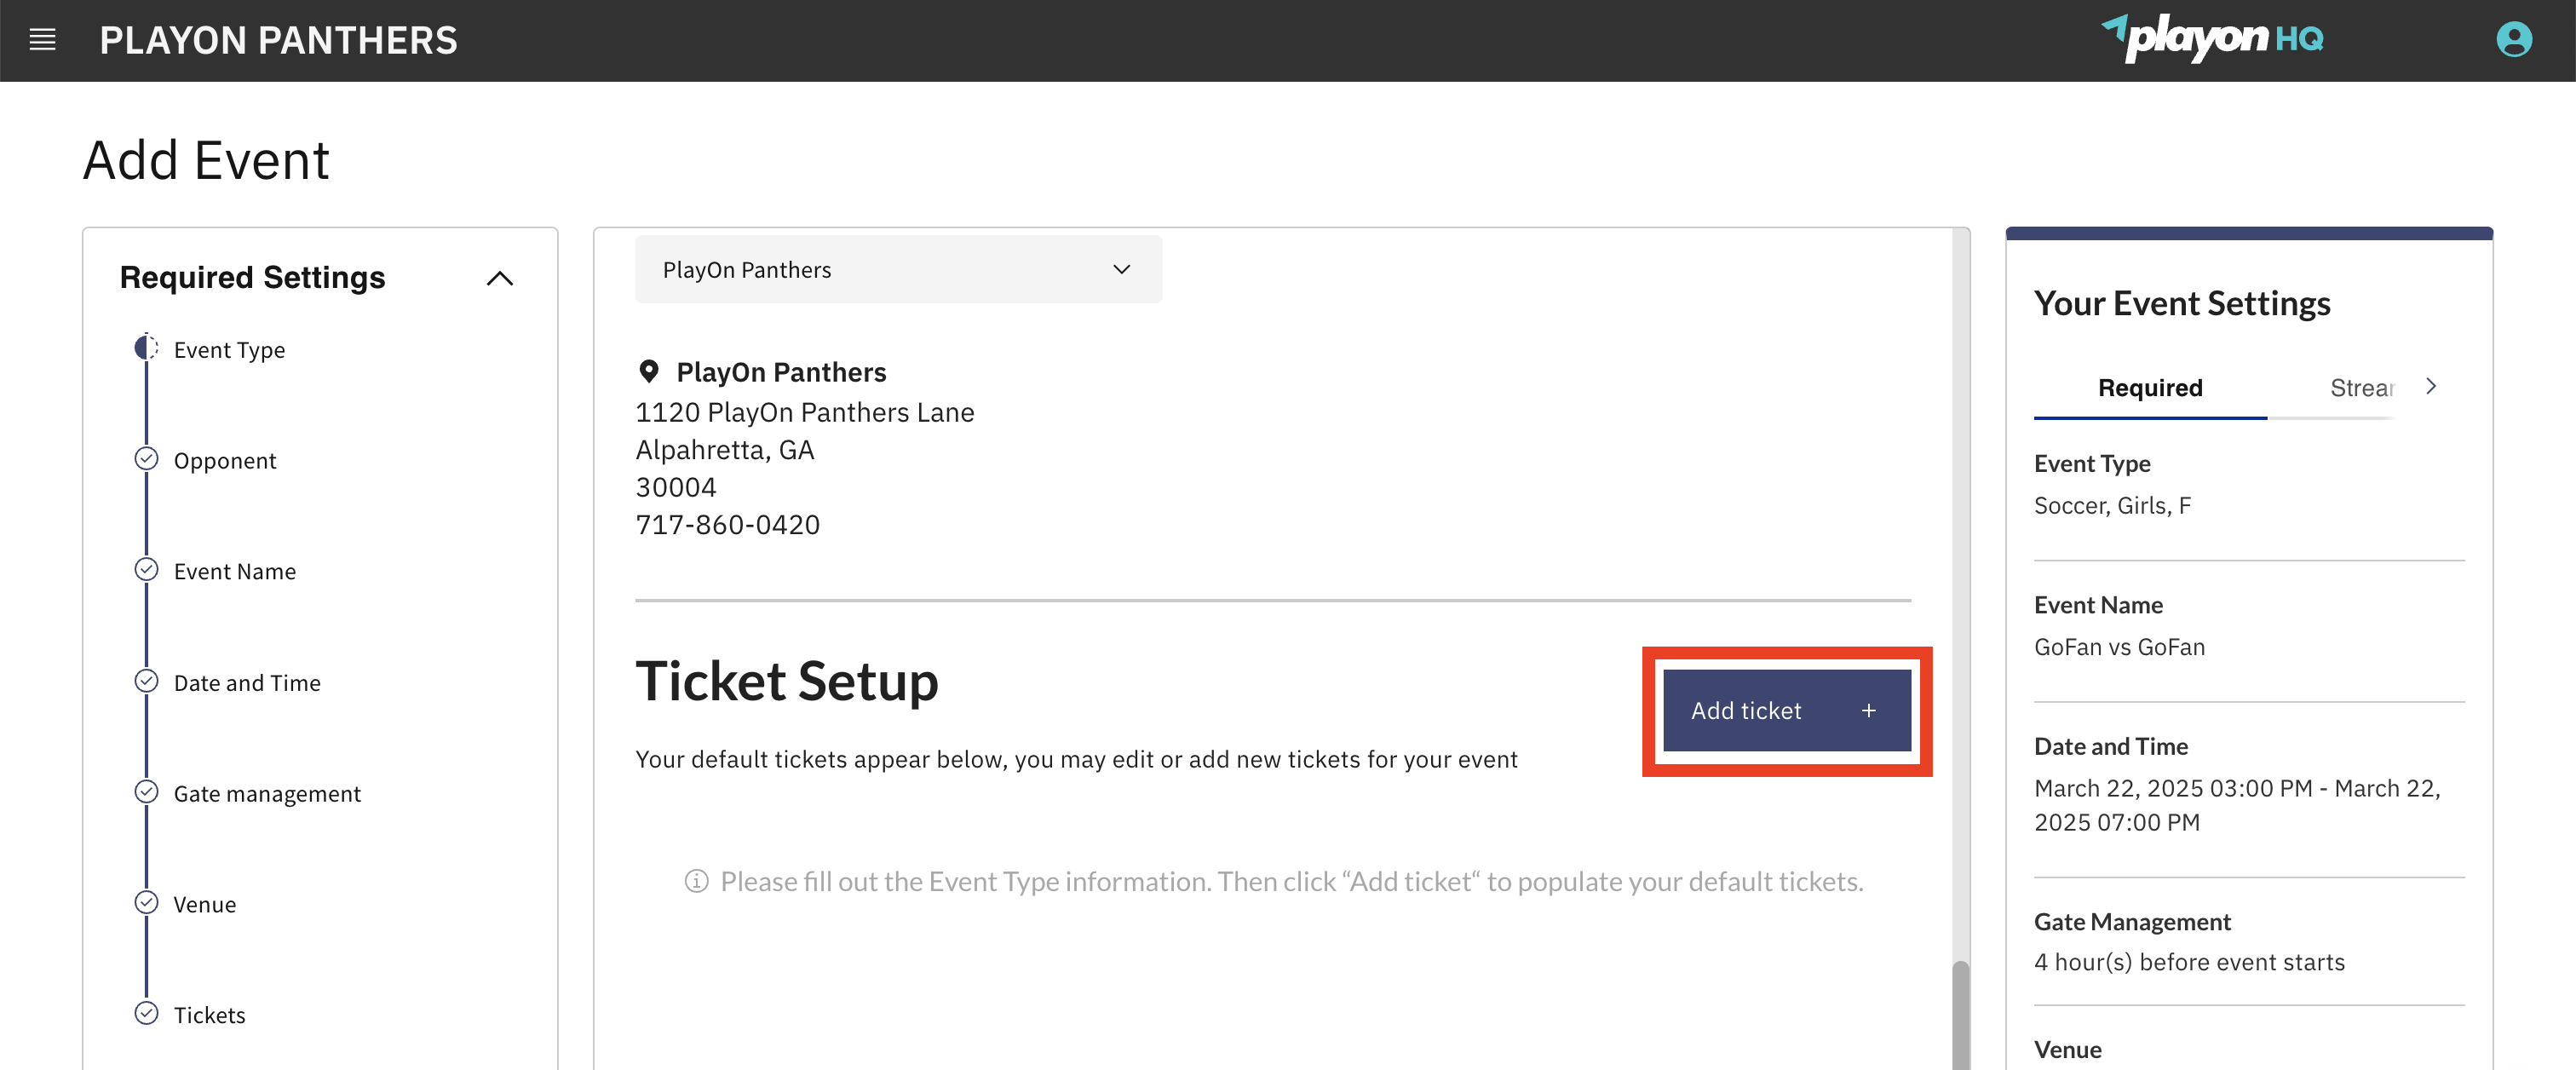Click the Opponent step checkmark
The image size is (2576, 1070).
coord(146,459)
